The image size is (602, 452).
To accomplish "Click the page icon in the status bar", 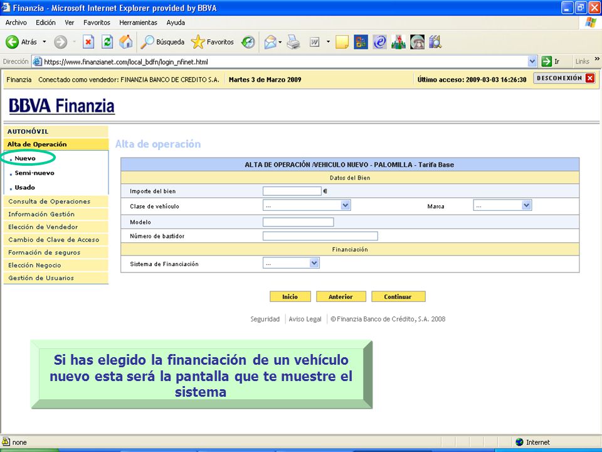I will 6,442.
